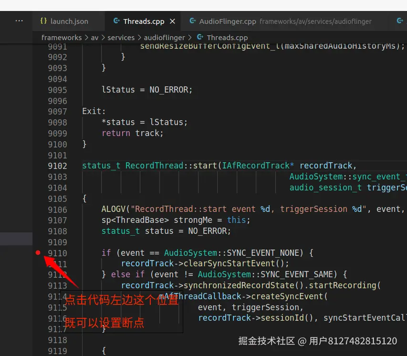Click the C++ icon of the cut-off rightmost tab
The image size is (407, 356).
pos(400,21)
